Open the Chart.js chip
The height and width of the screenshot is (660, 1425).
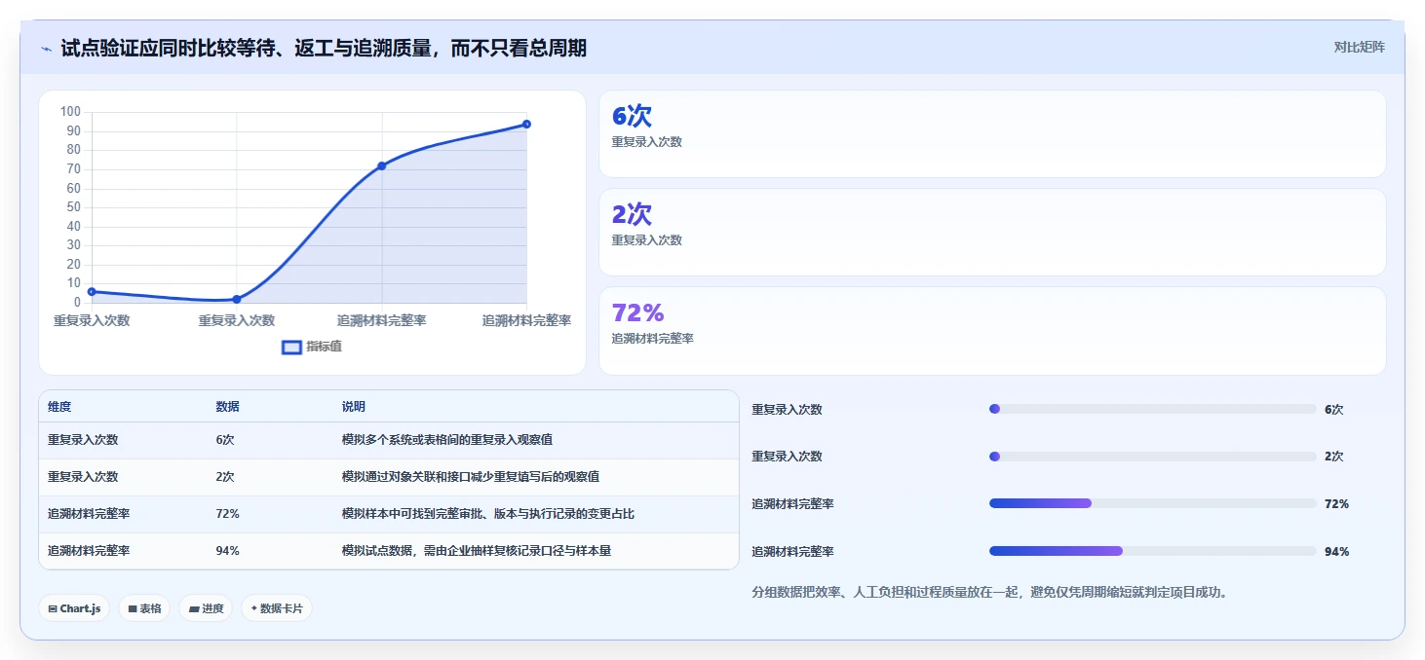(75, 608)
